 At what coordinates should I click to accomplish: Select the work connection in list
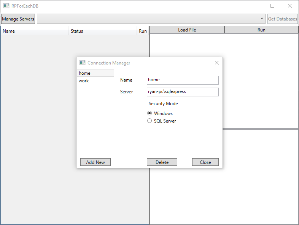95,81
